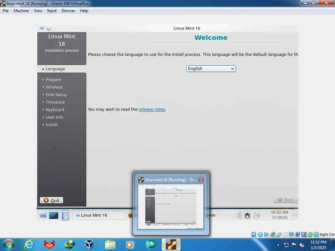Screen dimensions: 335x251
Task: Open the Devices menu
Action: tap(68, 11)
